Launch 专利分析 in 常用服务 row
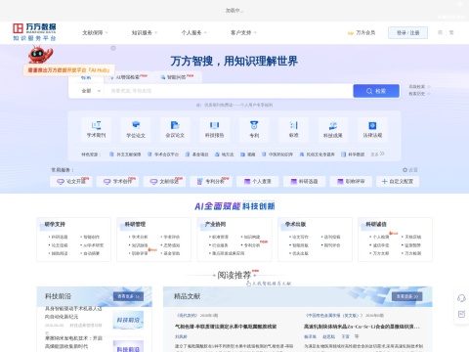The height and width of the screenshot is (352, 469). (x=211, y=181)
